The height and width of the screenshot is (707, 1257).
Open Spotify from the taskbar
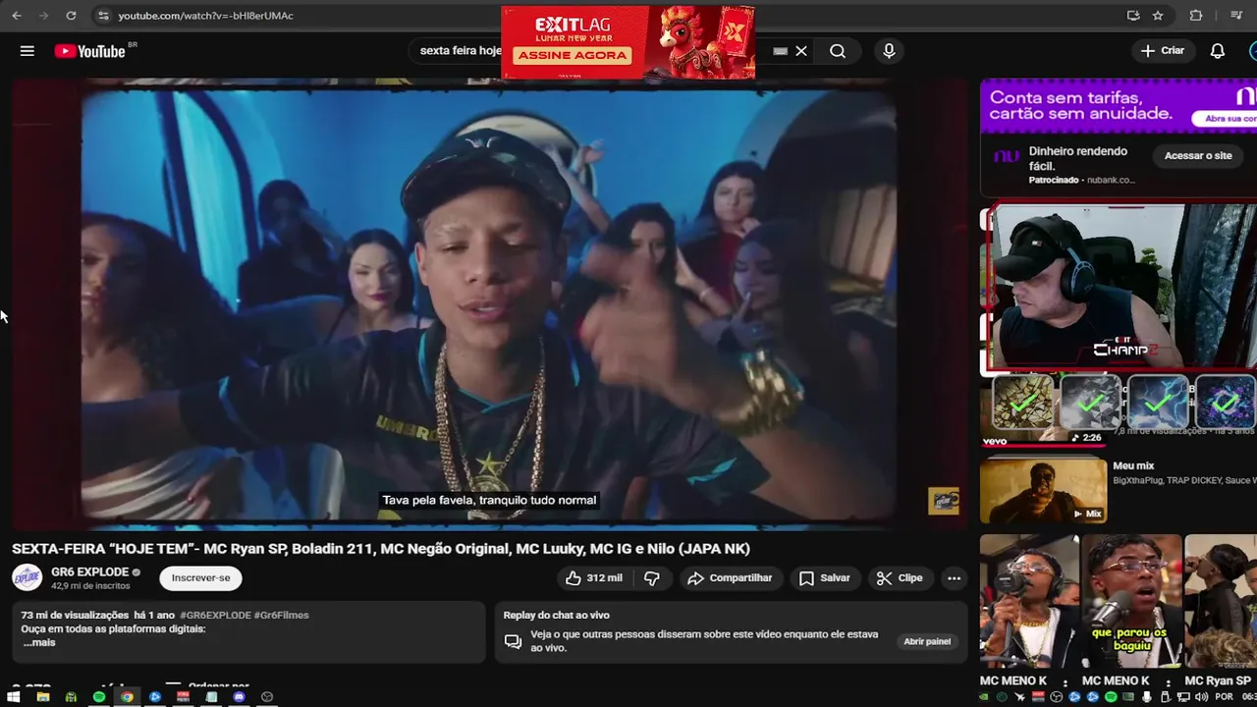99,697
